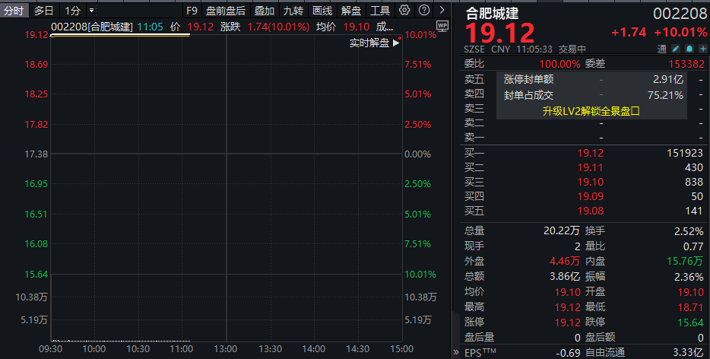Switch to 多日 multi-day tab

tap(44, 11)
